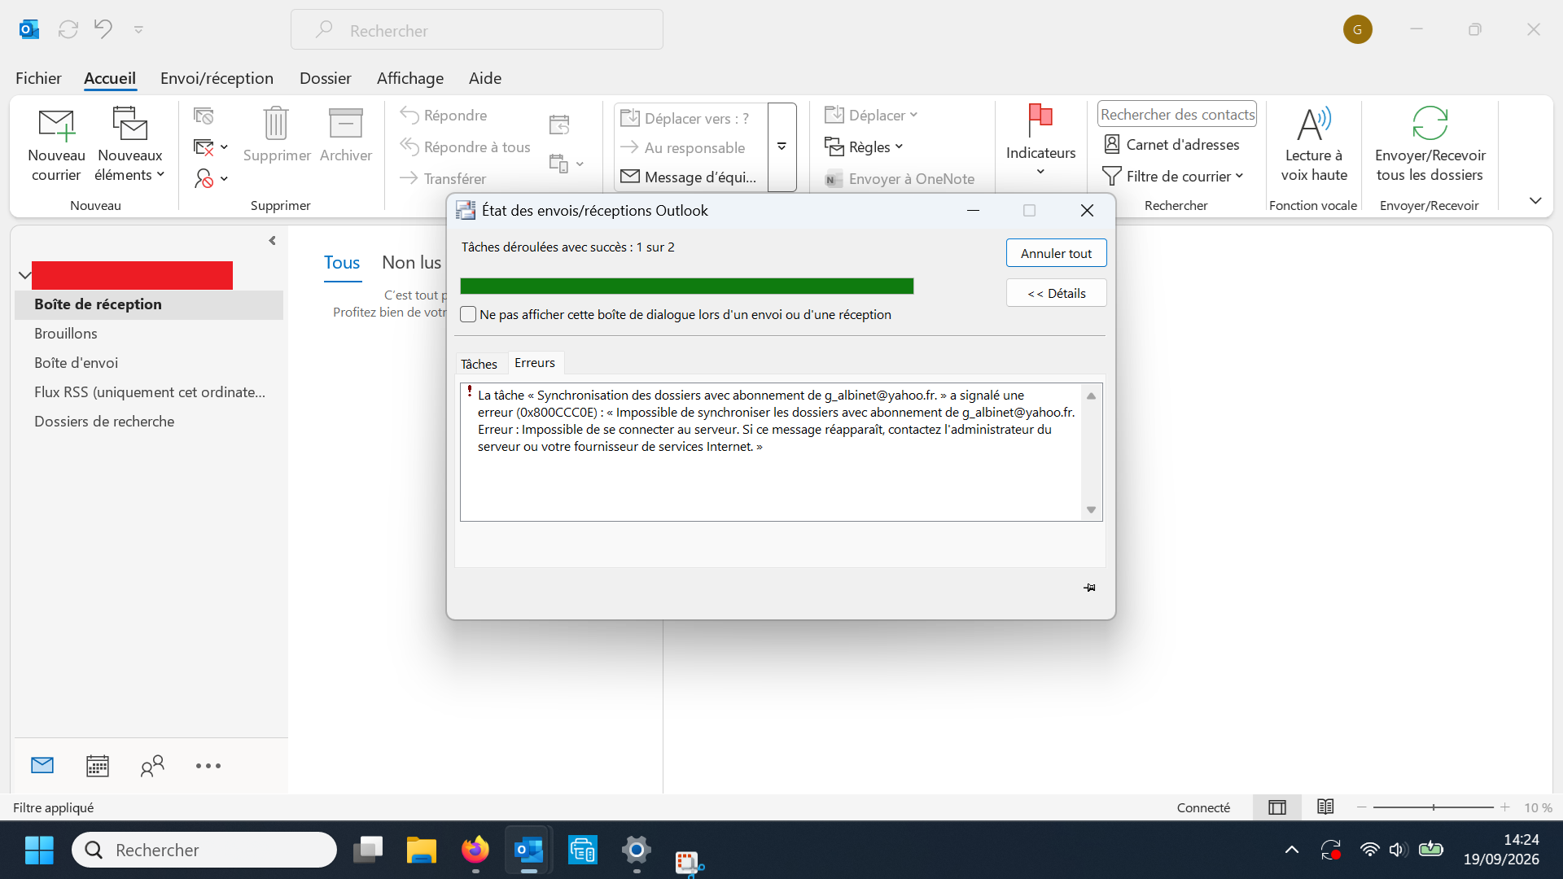1563x879 pixels.
Task: Click Envoyer/Recevoir tous les dossiers icon
Action: click(x=1429, y=124)
